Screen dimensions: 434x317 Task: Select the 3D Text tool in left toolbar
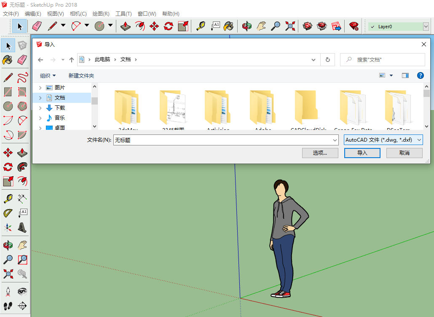[x=22, y=228]
